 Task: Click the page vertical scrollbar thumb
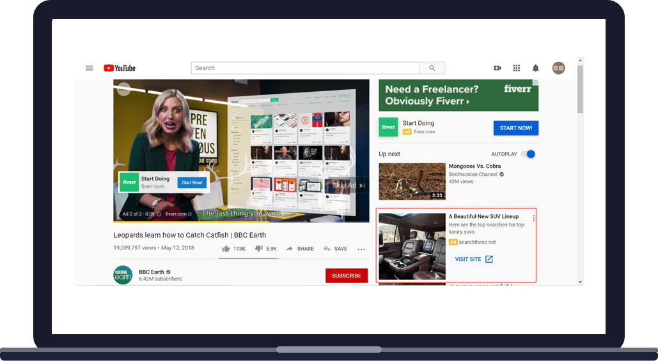pyautogui.click(x=580, y=89)
